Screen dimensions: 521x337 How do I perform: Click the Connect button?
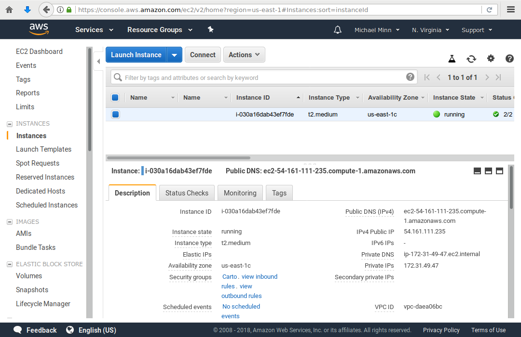tap(203, 55)
